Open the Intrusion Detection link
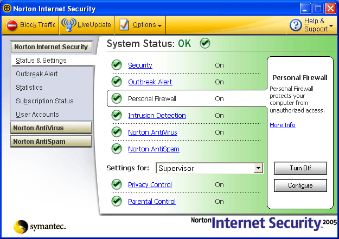339x239 pixels. point(157,115)
